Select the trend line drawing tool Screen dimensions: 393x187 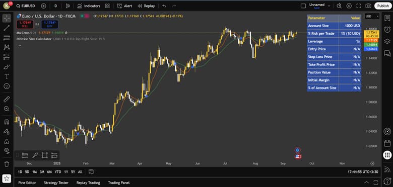pyautogui.click(x=7, y=28)
